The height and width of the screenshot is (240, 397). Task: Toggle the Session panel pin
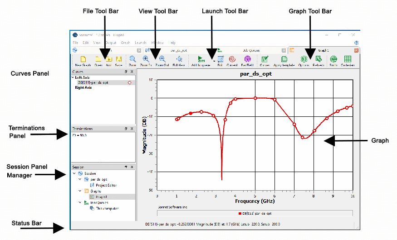click(x=126, y=167)
